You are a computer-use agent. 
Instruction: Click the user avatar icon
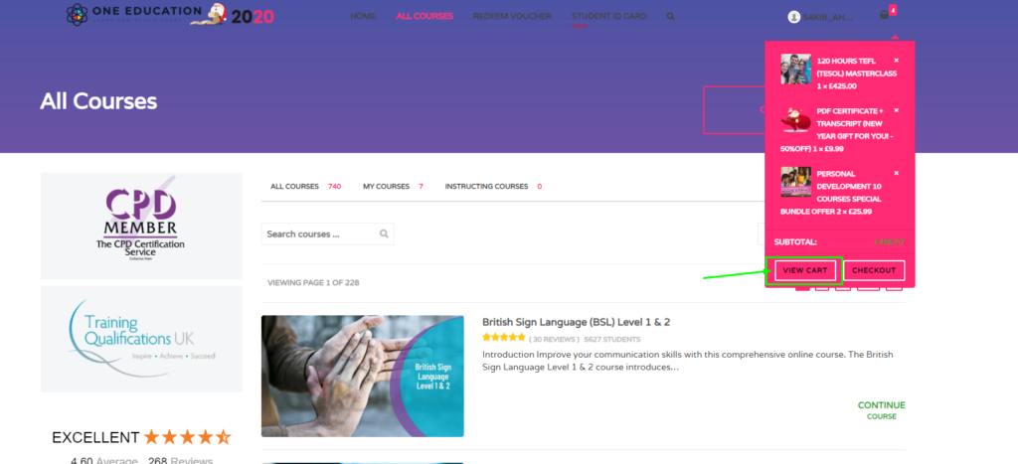pyautogui.click(x=794, y=17)
